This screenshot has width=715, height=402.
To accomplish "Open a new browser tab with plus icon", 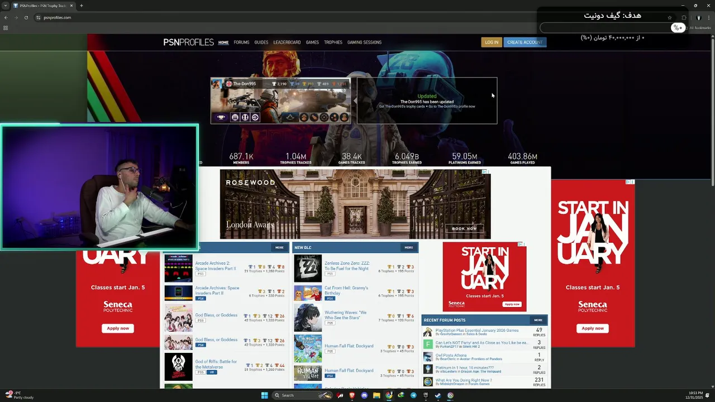I will [82, 6].
